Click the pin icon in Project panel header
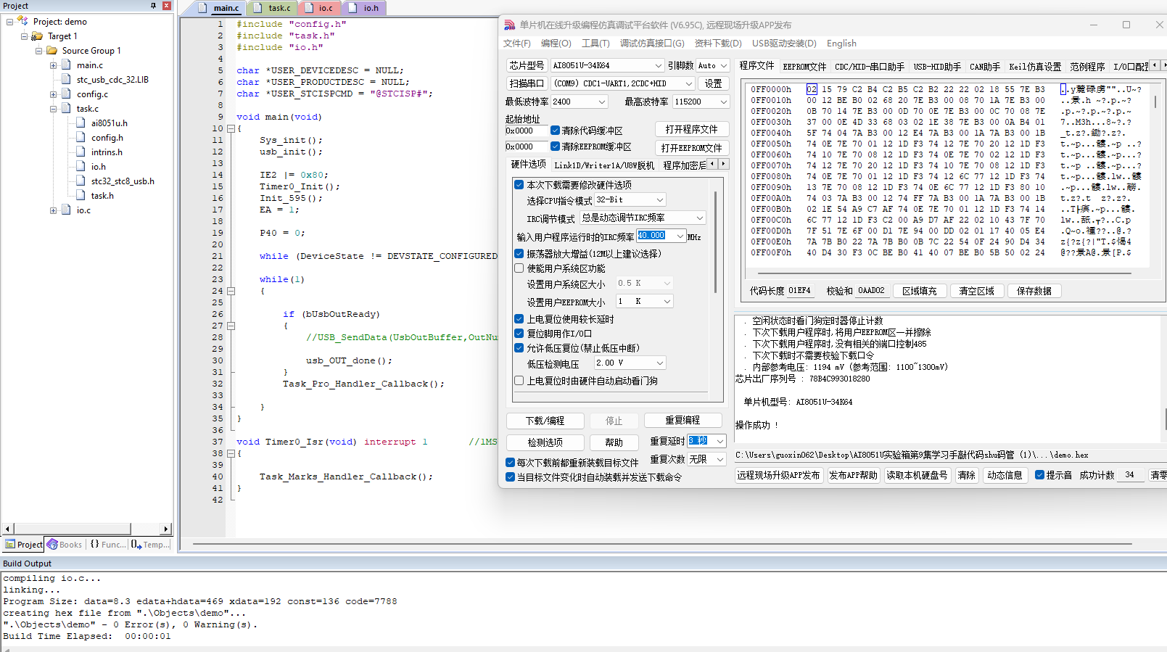Screen dimensions: 1167x652 (153, 5)
